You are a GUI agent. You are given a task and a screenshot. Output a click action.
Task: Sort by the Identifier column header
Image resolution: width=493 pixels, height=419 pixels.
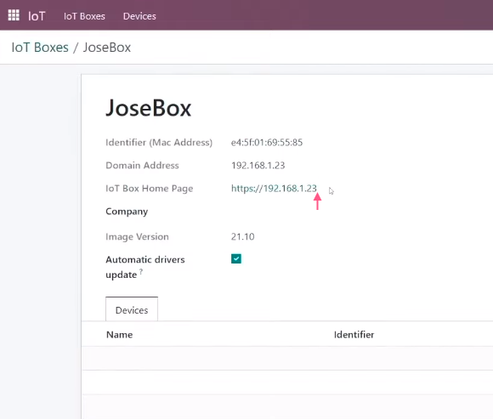[x=354, y=335]
